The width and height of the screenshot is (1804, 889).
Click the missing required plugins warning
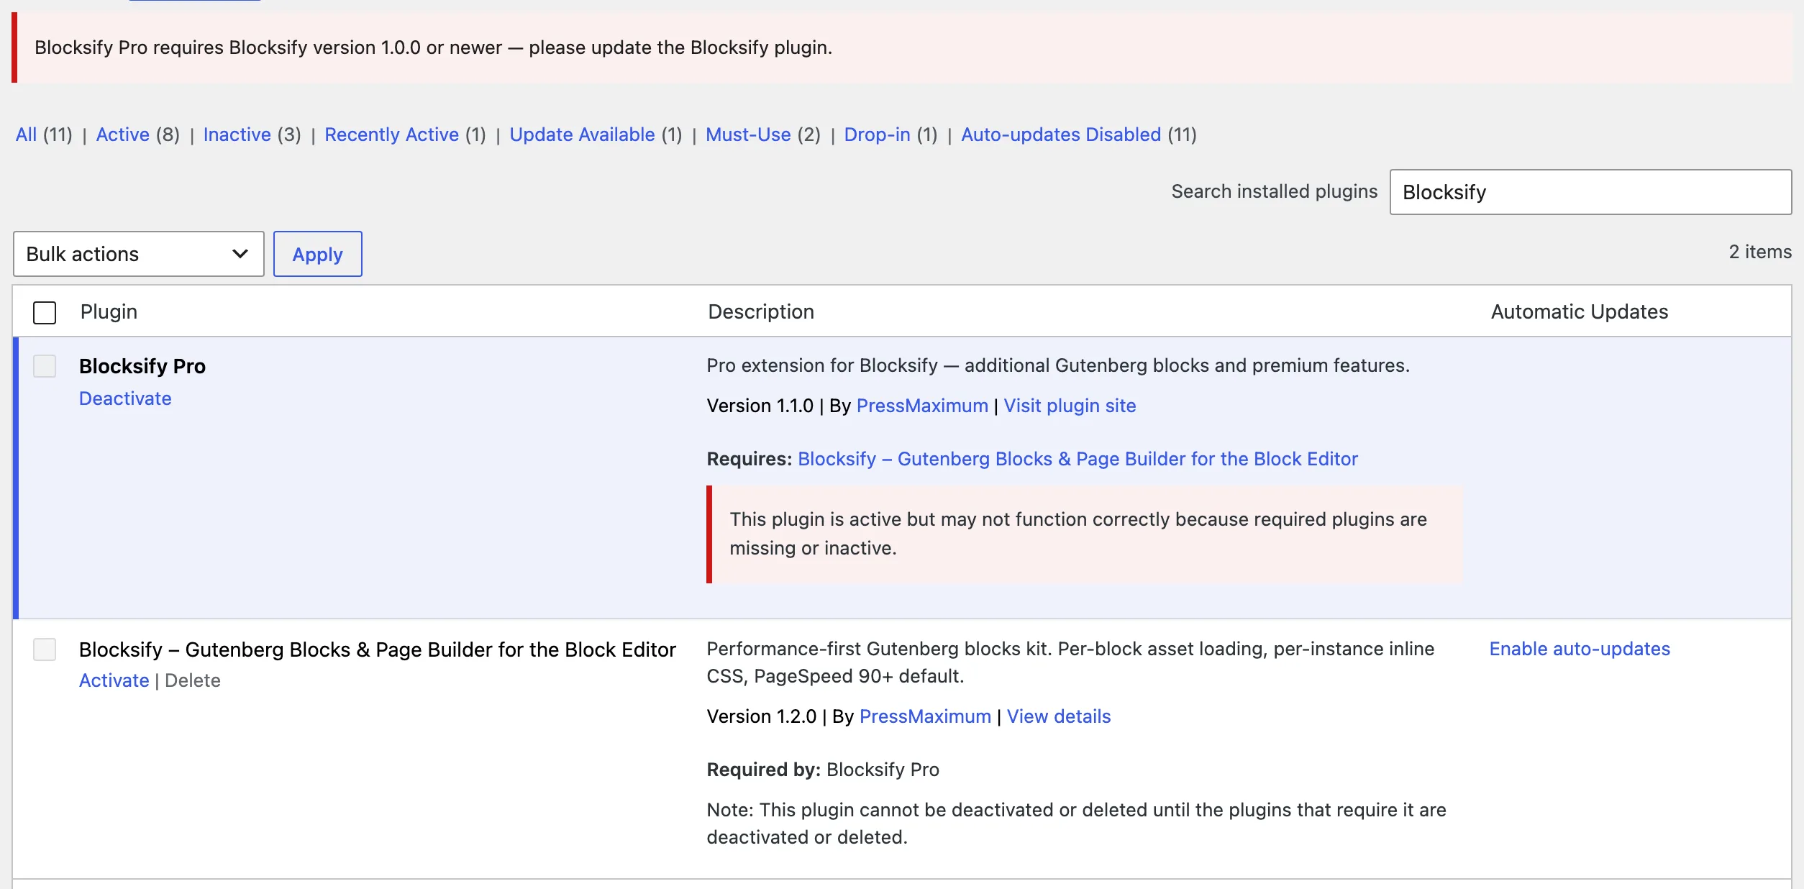[x=1085, y=534]
